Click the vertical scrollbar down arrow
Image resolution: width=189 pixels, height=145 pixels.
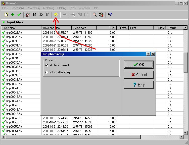(x=185, y=133)
